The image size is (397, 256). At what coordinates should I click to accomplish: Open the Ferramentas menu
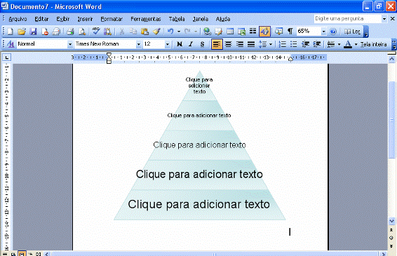(x=146, y=19)
